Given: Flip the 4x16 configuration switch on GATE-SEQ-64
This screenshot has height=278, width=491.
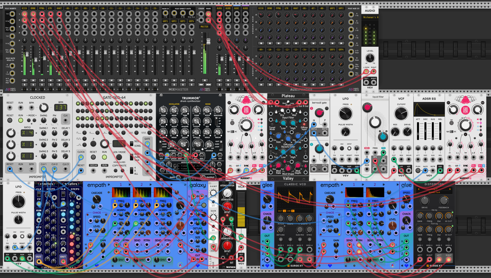Looking at the screenshot, I should click(132, 157).
